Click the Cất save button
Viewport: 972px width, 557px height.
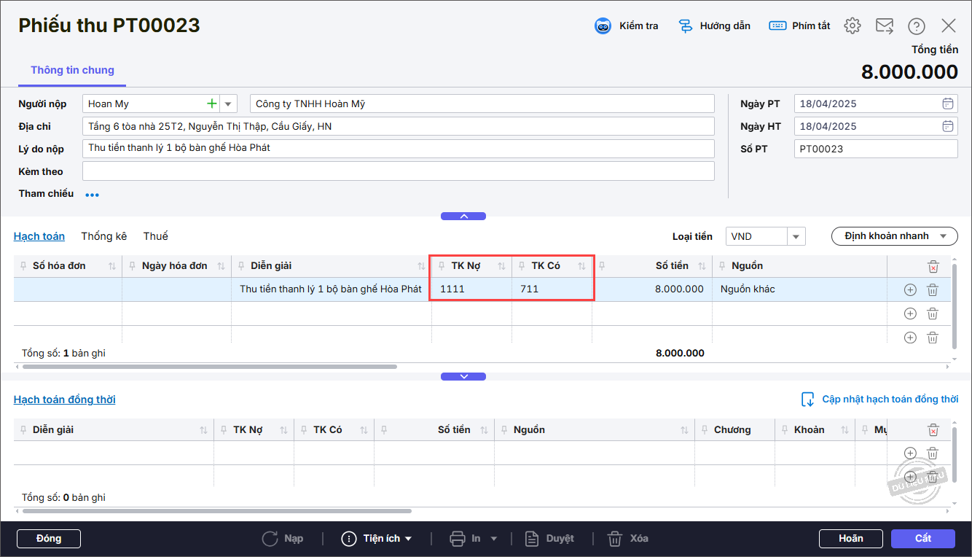(922, 538)
